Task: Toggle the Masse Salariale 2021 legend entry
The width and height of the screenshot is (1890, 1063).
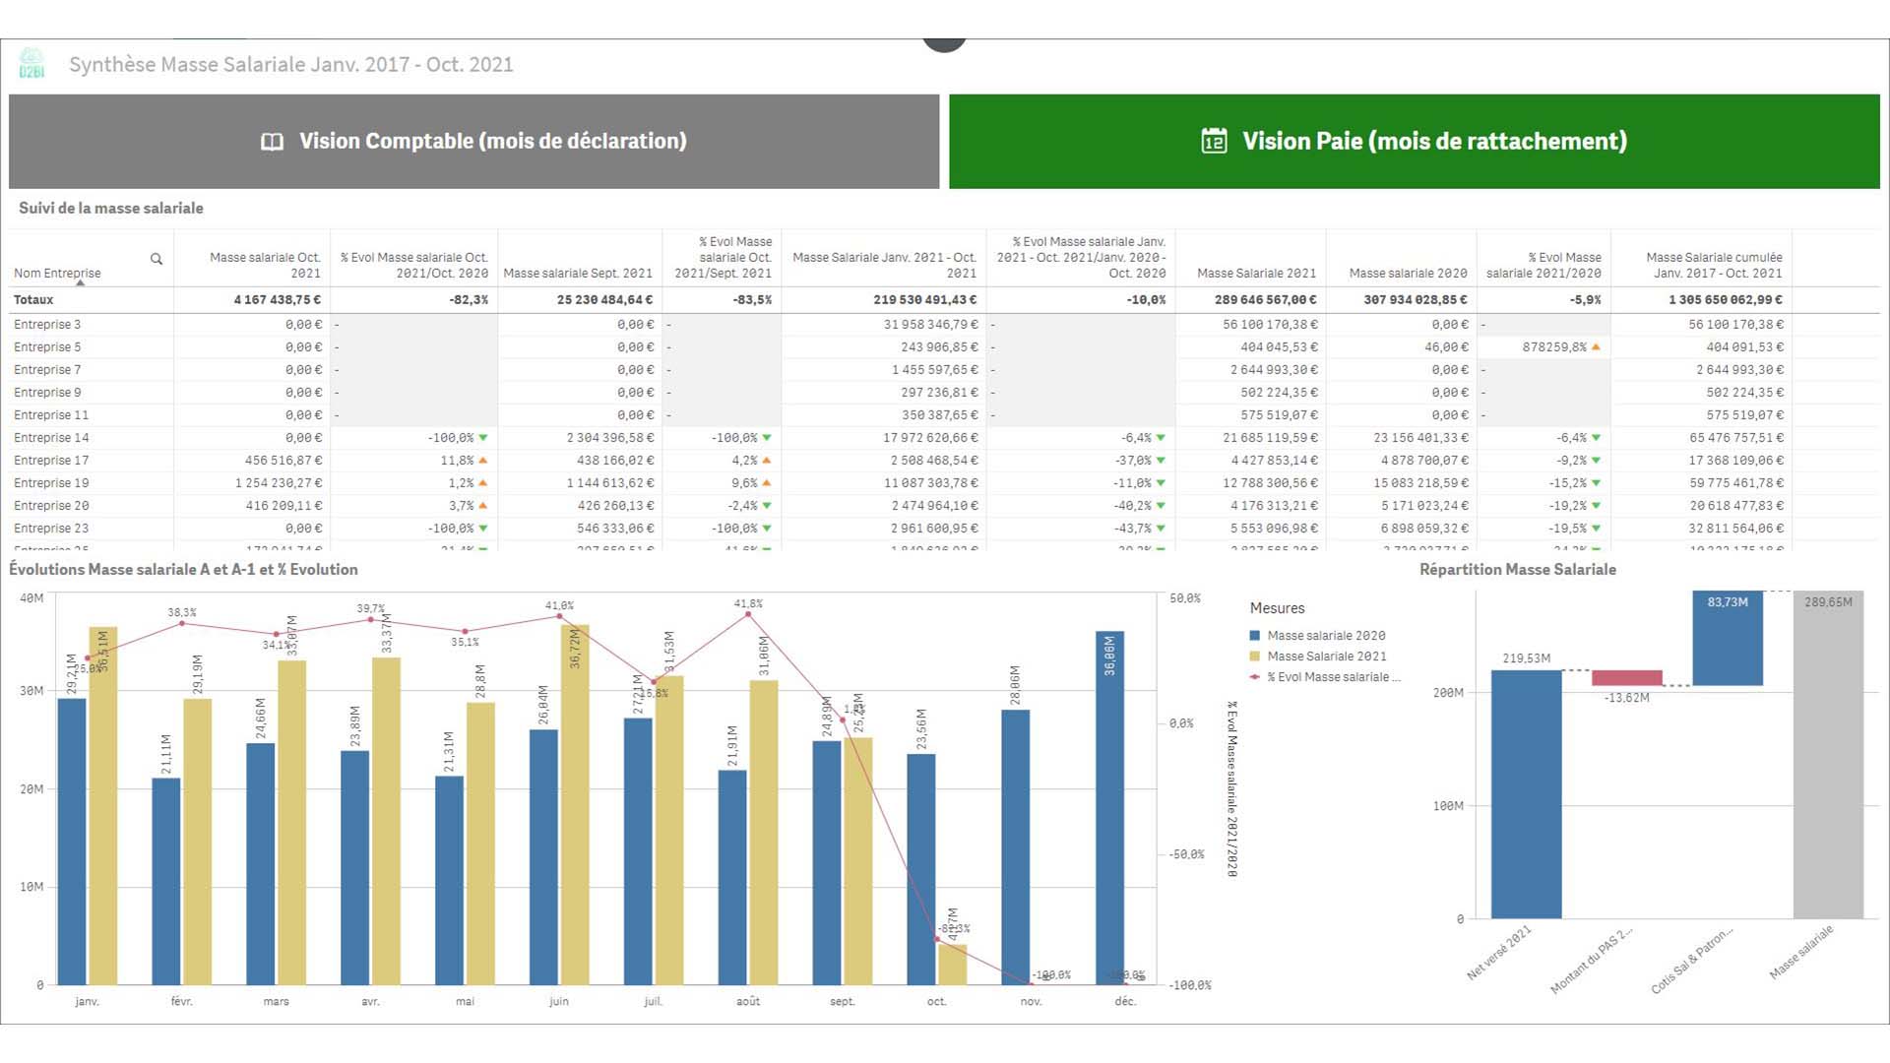Action: [x=1326, y=657]
